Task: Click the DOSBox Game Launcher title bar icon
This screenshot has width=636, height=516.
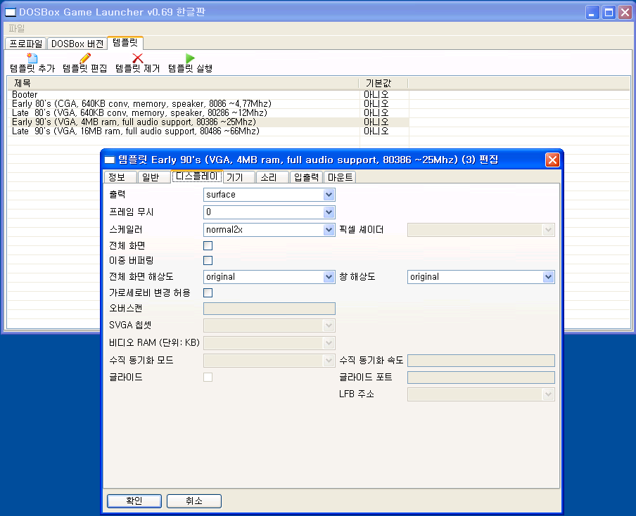Action: tap(10, 12)
